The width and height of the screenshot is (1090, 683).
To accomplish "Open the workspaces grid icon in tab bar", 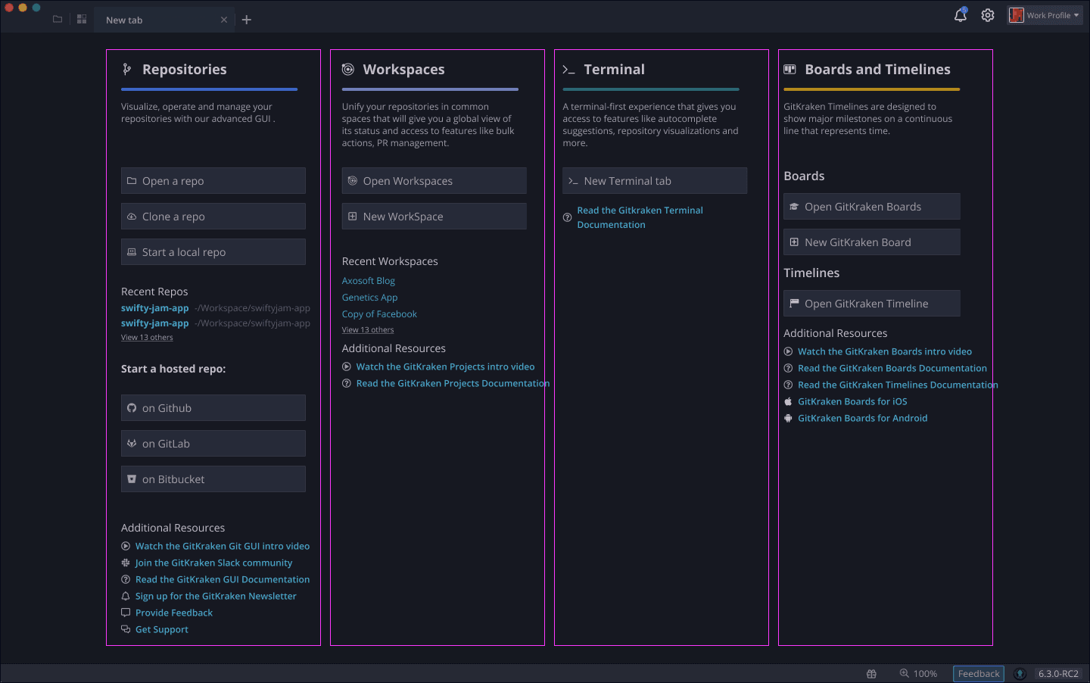I will point(82,20).
